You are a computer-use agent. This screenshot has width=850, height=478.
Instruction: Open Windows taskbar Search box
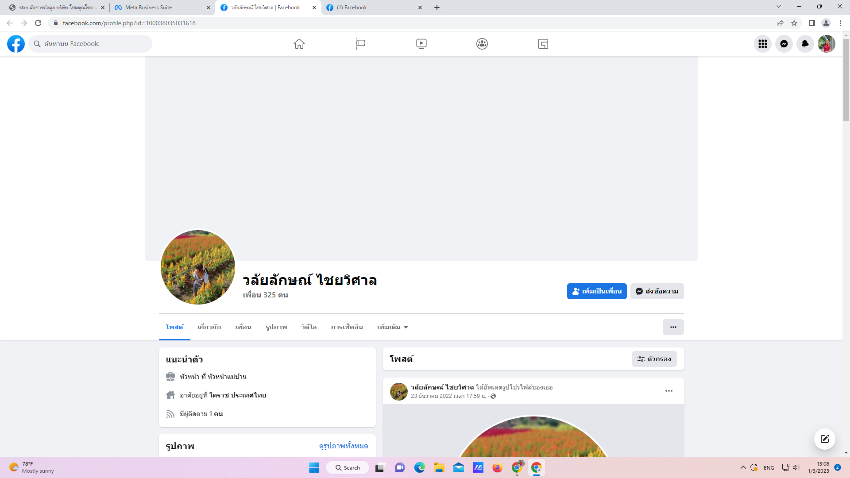348,468
